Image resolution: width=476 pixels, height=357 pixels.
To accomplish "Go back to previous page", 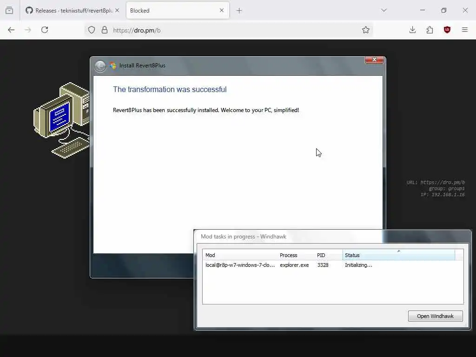I will [x=11, y=30].
